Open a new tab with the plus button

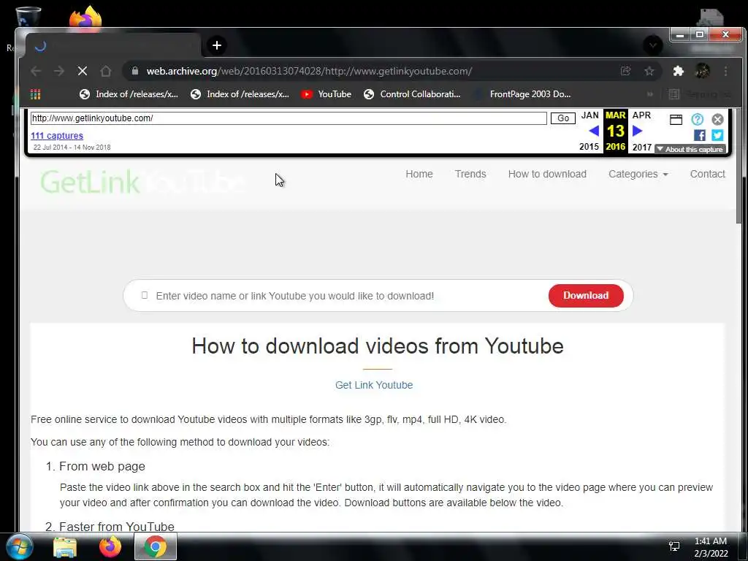tap(217, 45)
